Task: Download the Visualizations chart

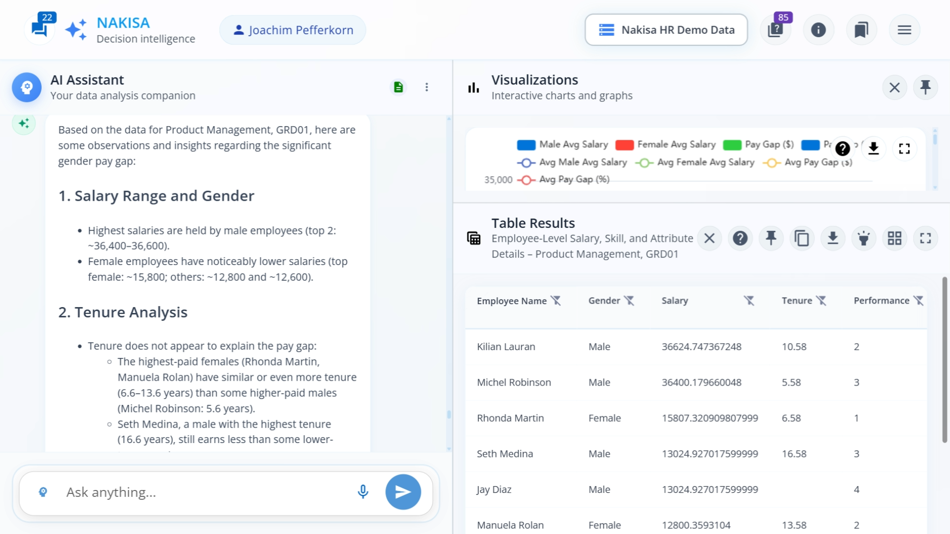Action: tap(874, 148)
